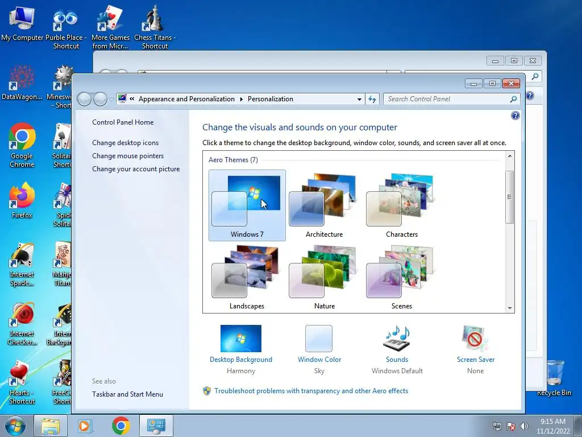This screenshot has width=582, height=437.
Task: Open Desktop Background settings icon
Action: 241,339
